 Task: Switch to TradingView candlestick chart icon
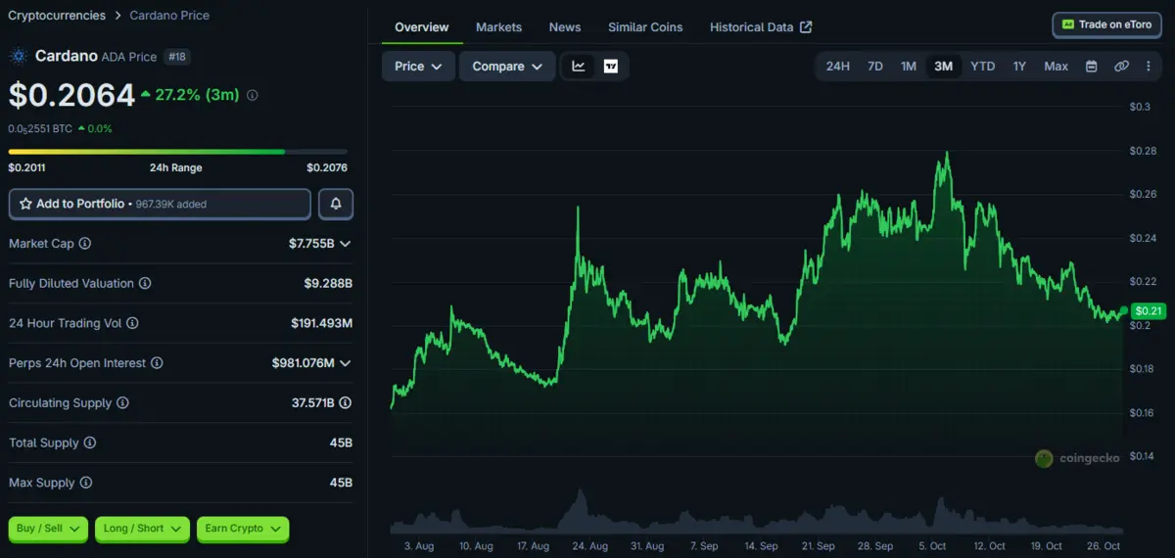pos(611,67)
